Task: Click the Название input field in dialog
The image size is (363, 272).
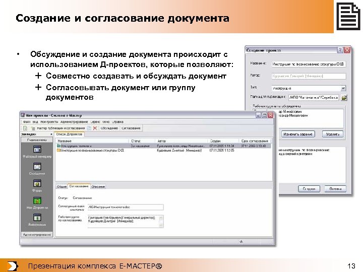Action: tap(309, 64)
